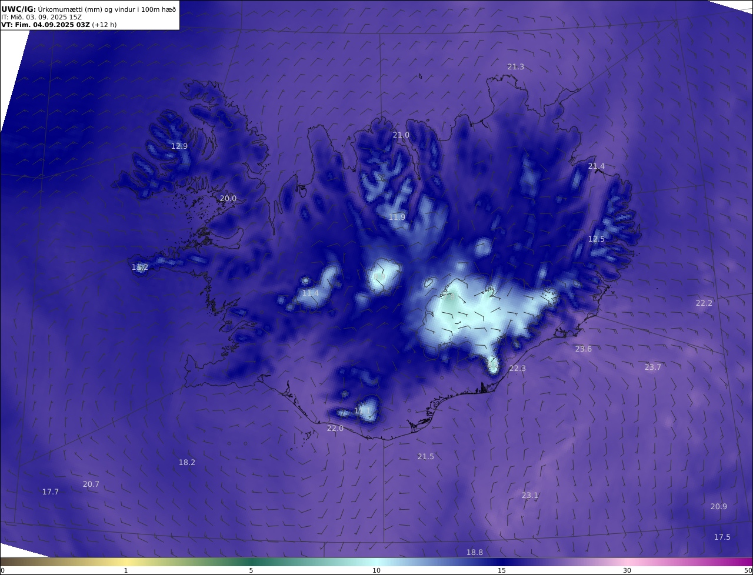753x575 pixels.
Task: Click the color scale tick labeled 1
Action: pyautogui.click(x=126, y=571)
